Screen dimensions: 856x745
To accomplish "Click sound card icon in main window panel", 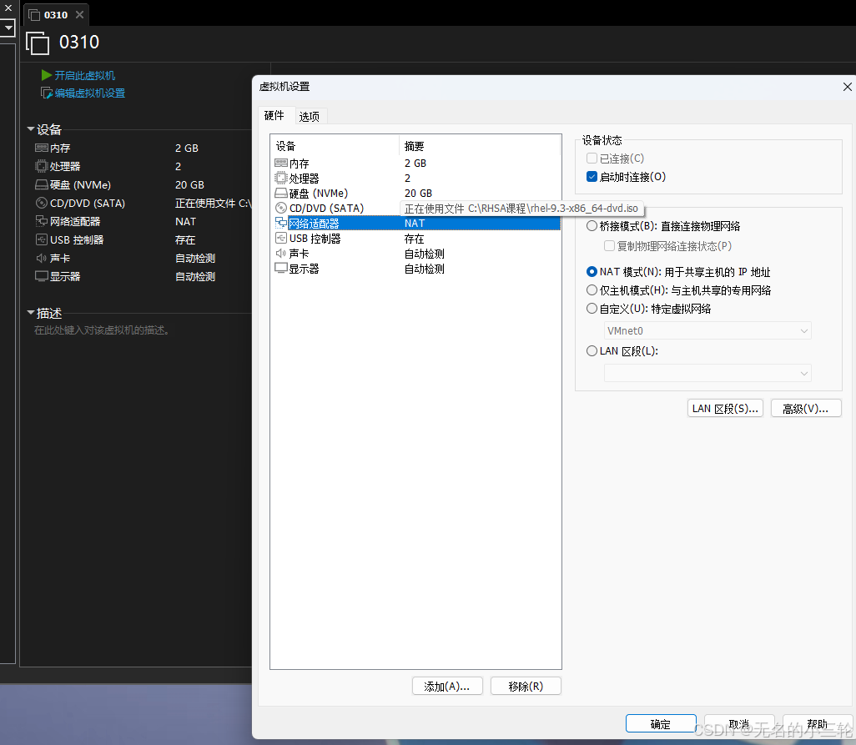I will [42, 258].
